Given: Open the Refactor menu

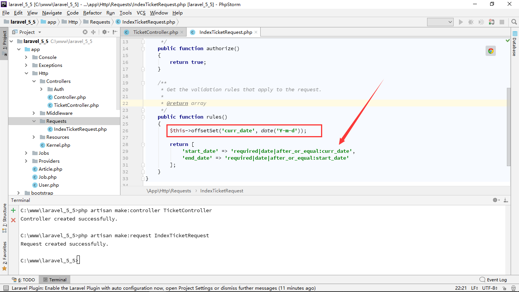Looking at the screenshot, I should [92, 13].
